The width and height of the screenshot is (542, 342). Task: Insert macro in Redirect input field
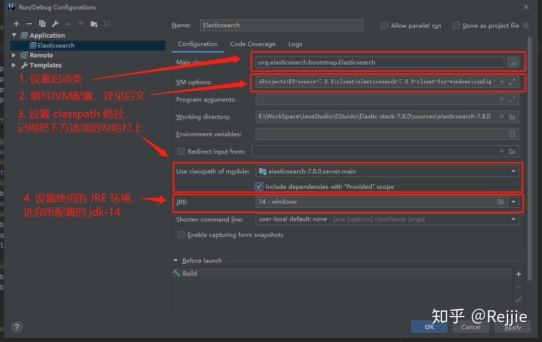coord(502,151)
